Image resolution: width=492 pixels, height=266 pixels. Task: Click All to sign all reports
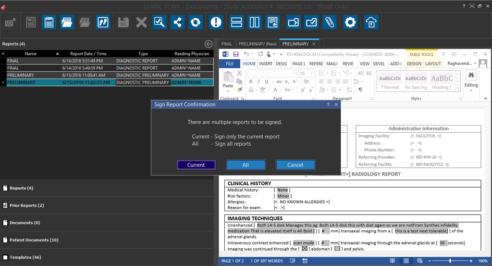246,165
